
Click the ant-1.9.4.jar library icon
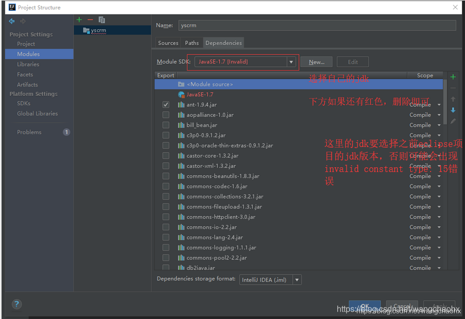181,105
